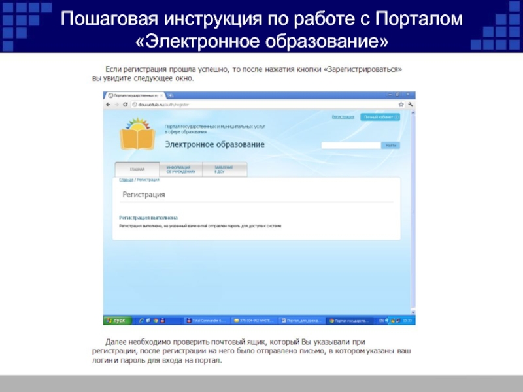Switch to Портал государств Chrome taskbar window
Screen dimensions: 523x392
349,321
